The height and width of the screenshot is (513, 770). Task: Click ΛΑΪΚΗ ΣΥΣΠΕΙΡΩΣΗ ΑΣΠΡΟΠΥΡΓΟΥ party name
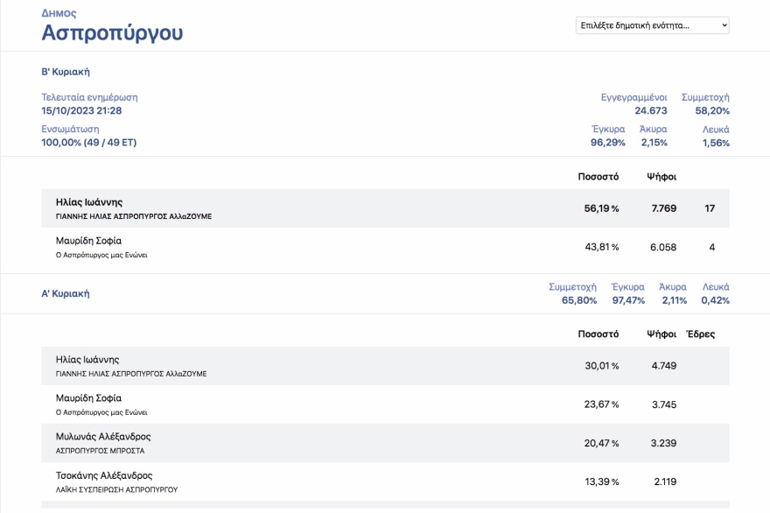(x=116, y=489)
